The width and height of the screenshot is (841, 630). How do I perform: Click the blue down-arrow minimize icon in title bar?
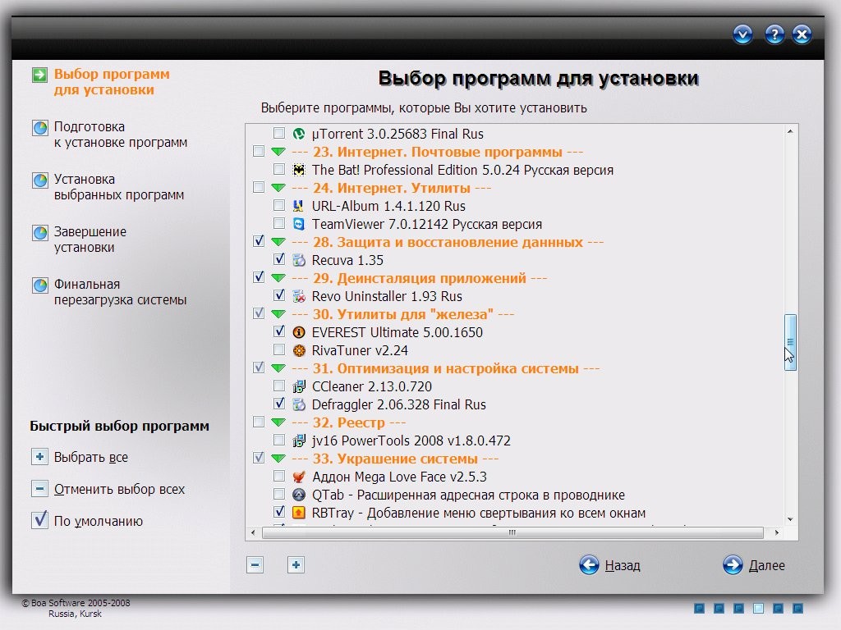click(x=742, y=34)
